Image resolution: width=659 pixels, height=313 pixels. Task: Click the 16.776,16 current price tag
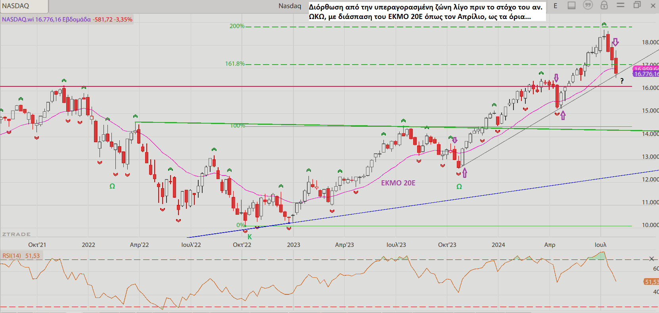pyautogui.click(x=646, y=74)
